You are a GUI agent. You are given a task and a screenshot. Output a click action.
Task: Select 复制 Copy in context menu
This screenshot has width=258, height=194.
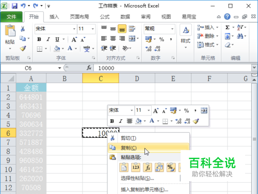click(x=149, y=148)
